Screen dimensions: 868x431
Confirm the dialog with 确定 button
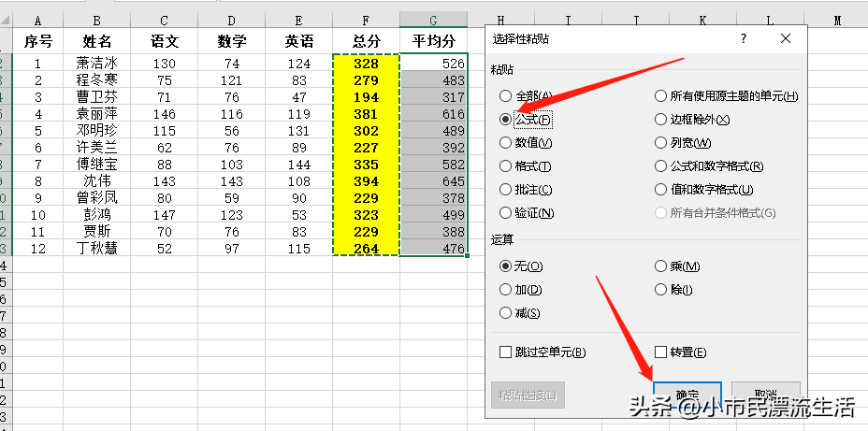click(687, 395)
